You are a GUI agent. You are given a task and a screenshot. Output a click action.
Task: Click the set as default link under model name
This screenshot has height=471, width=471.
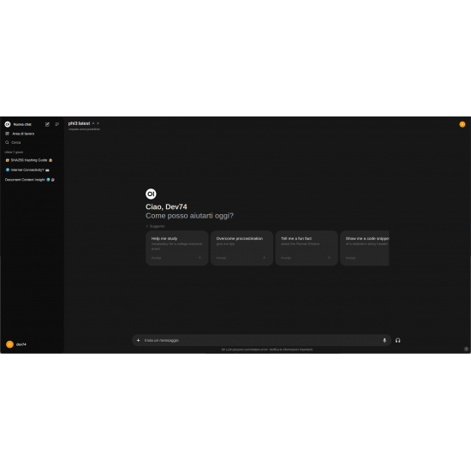(85, 129)
